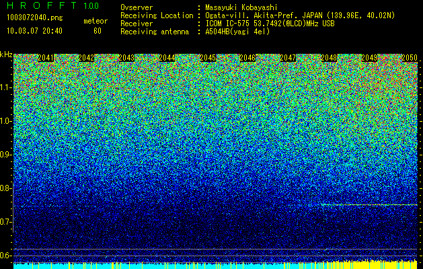Click the 2042 time marker
423x269 pixels.
(86, 58)
